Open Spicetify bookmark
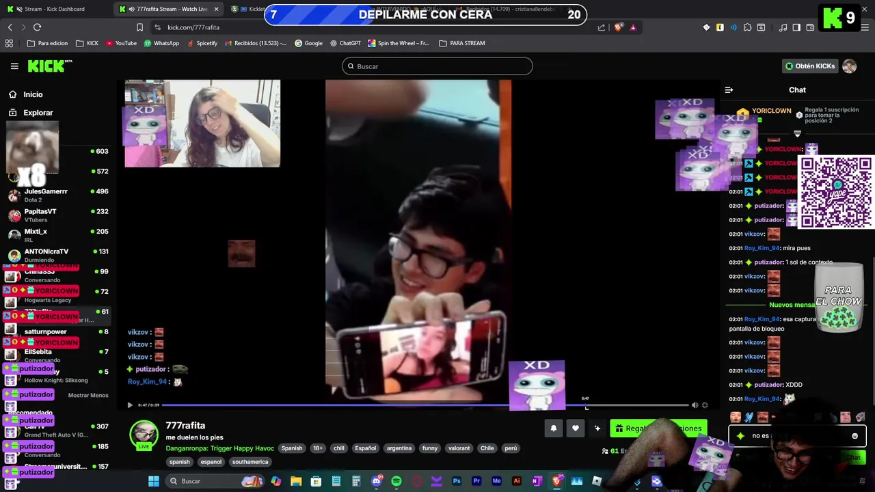Image resolution: width=875 pixels, height=492 pixels. 202,43
